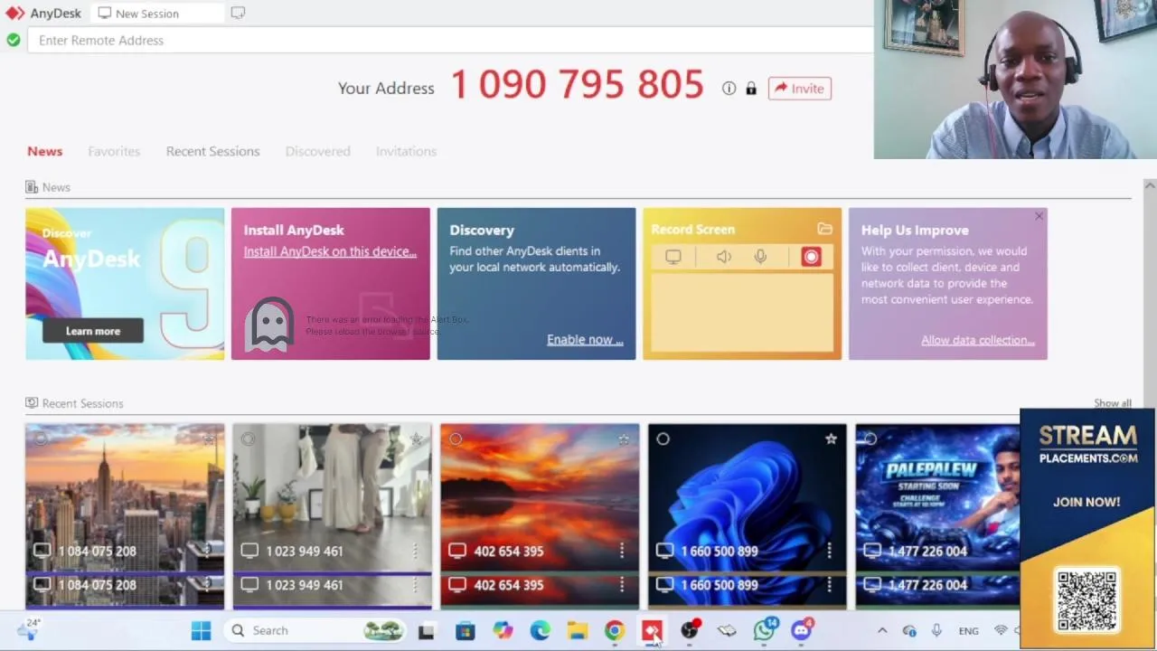Click the AnyDesk logo in title bar
Viewport: 1157px width, 651px height.
tap(15, 14)
